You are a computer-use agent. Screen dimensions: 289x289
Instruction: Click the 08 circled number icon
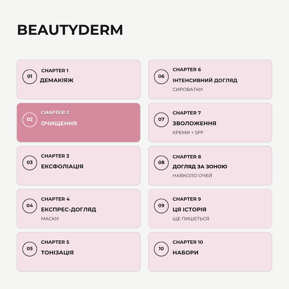pos(161,163)
